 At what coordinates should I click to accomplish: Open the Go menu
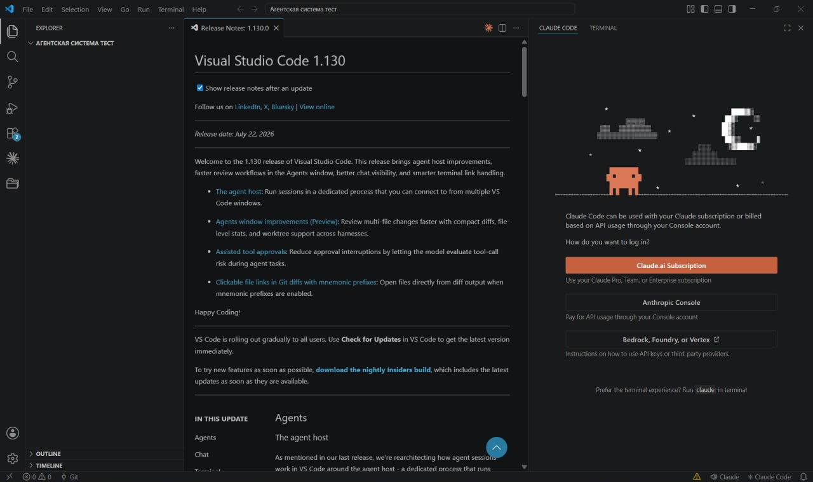(124, 10)
